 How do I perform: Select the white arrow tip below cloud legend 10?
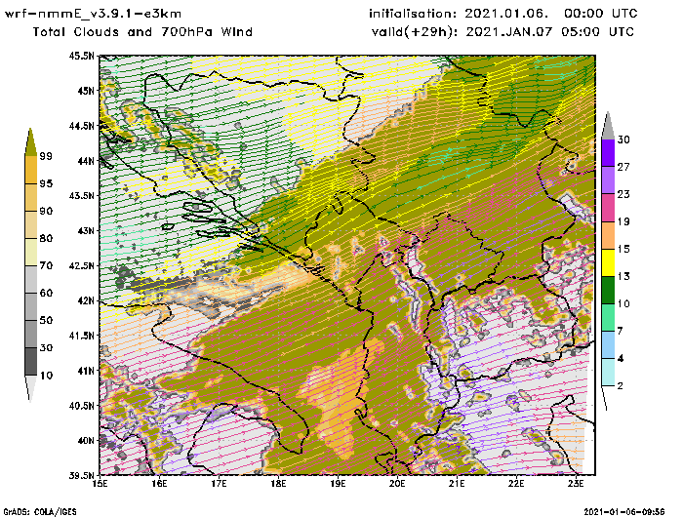click(x=30, y=388)
